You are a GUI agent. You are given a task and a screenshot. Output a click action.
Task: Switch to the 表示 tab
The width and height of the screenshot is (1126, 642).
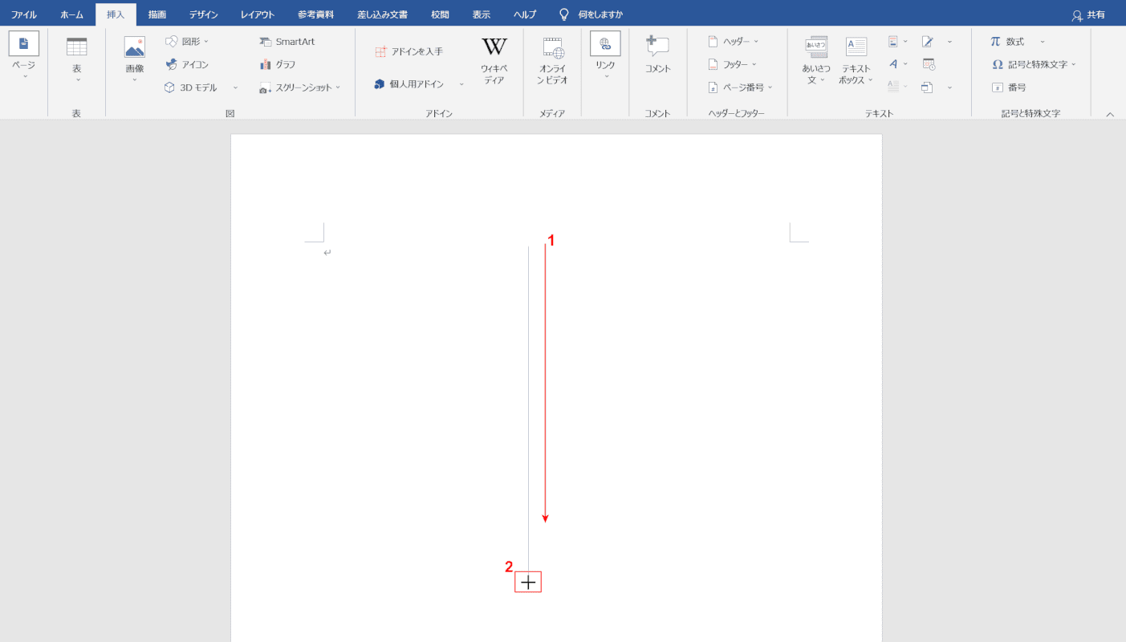(x=482, y=14)
